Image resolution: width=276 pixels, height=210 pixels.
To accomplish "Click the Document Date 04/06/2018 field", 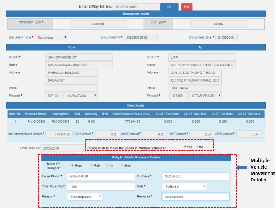I will [226, 38].
